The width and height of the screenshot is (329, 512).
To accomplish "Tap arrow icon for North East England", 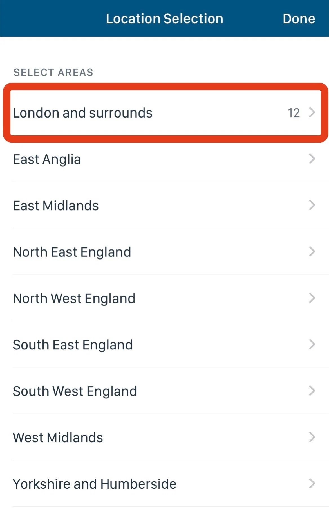I will pyautogui.click(x=312, y=252).
